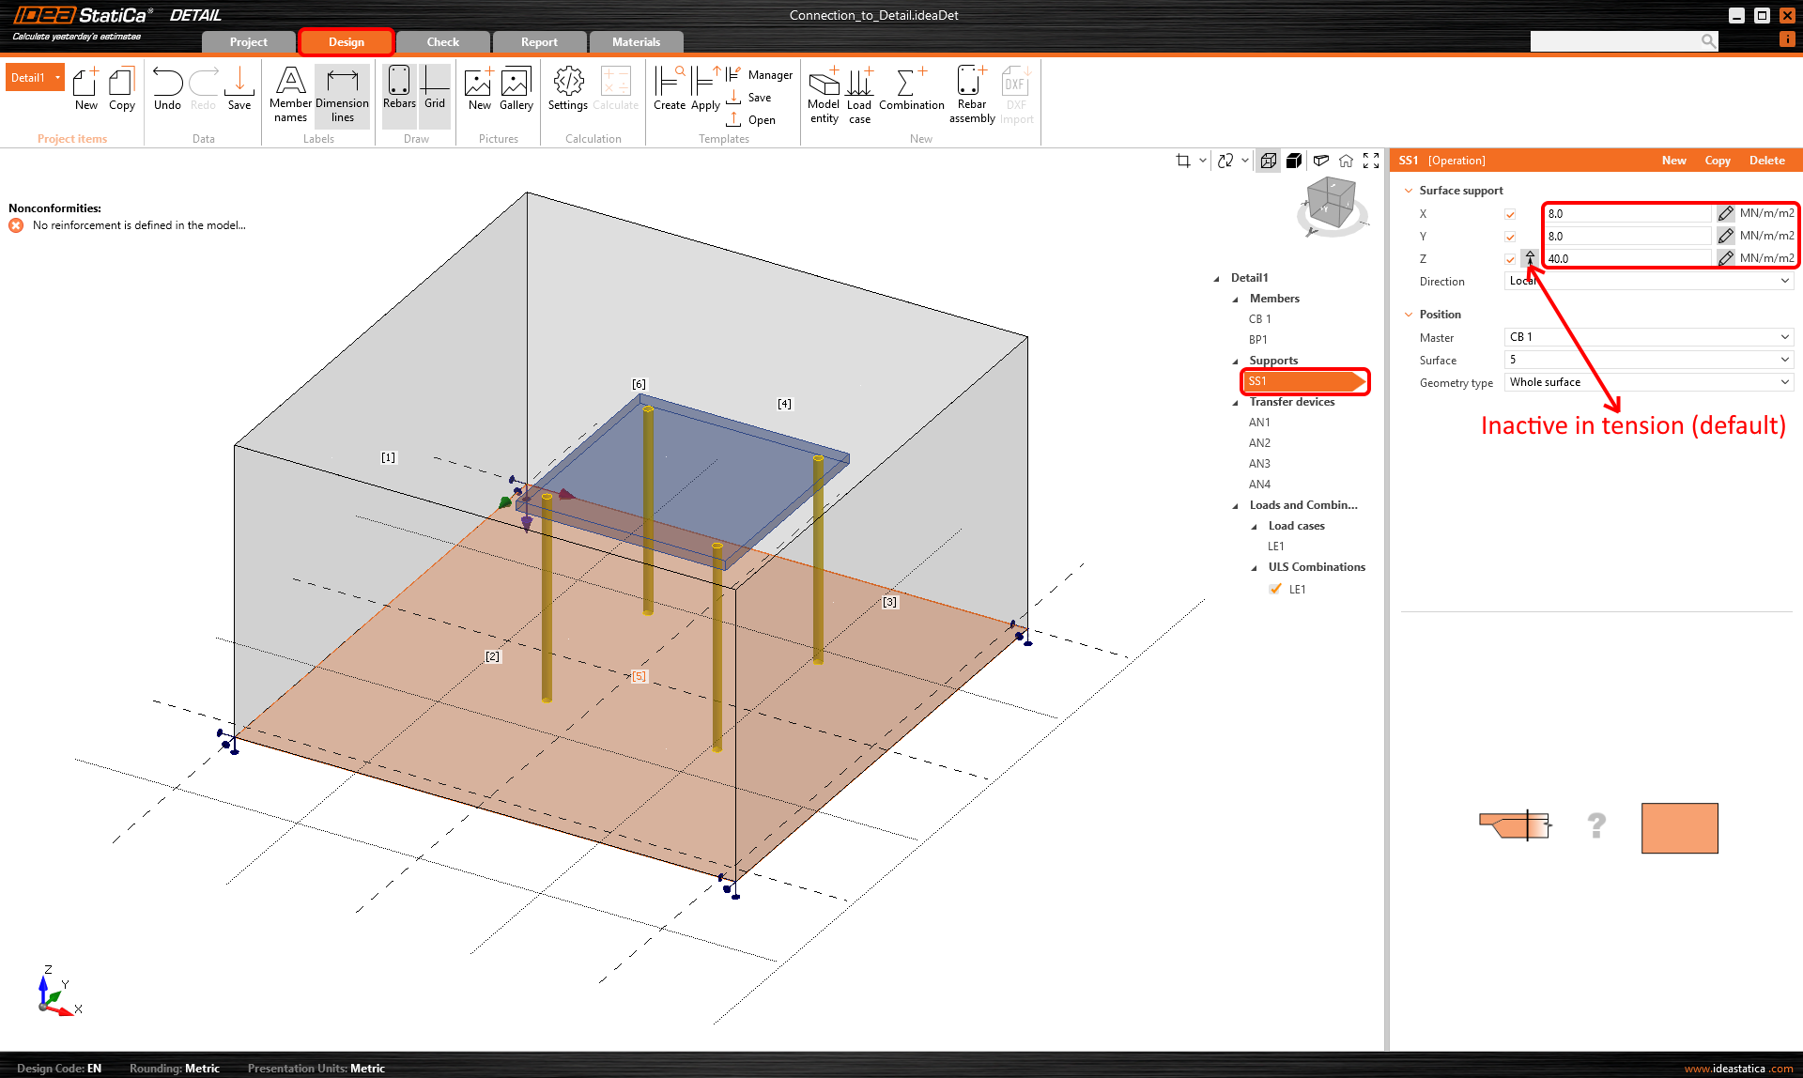This screenshot has height=1078, width=1803.
Task: Add a new Load case
Action: pos(859,94)
